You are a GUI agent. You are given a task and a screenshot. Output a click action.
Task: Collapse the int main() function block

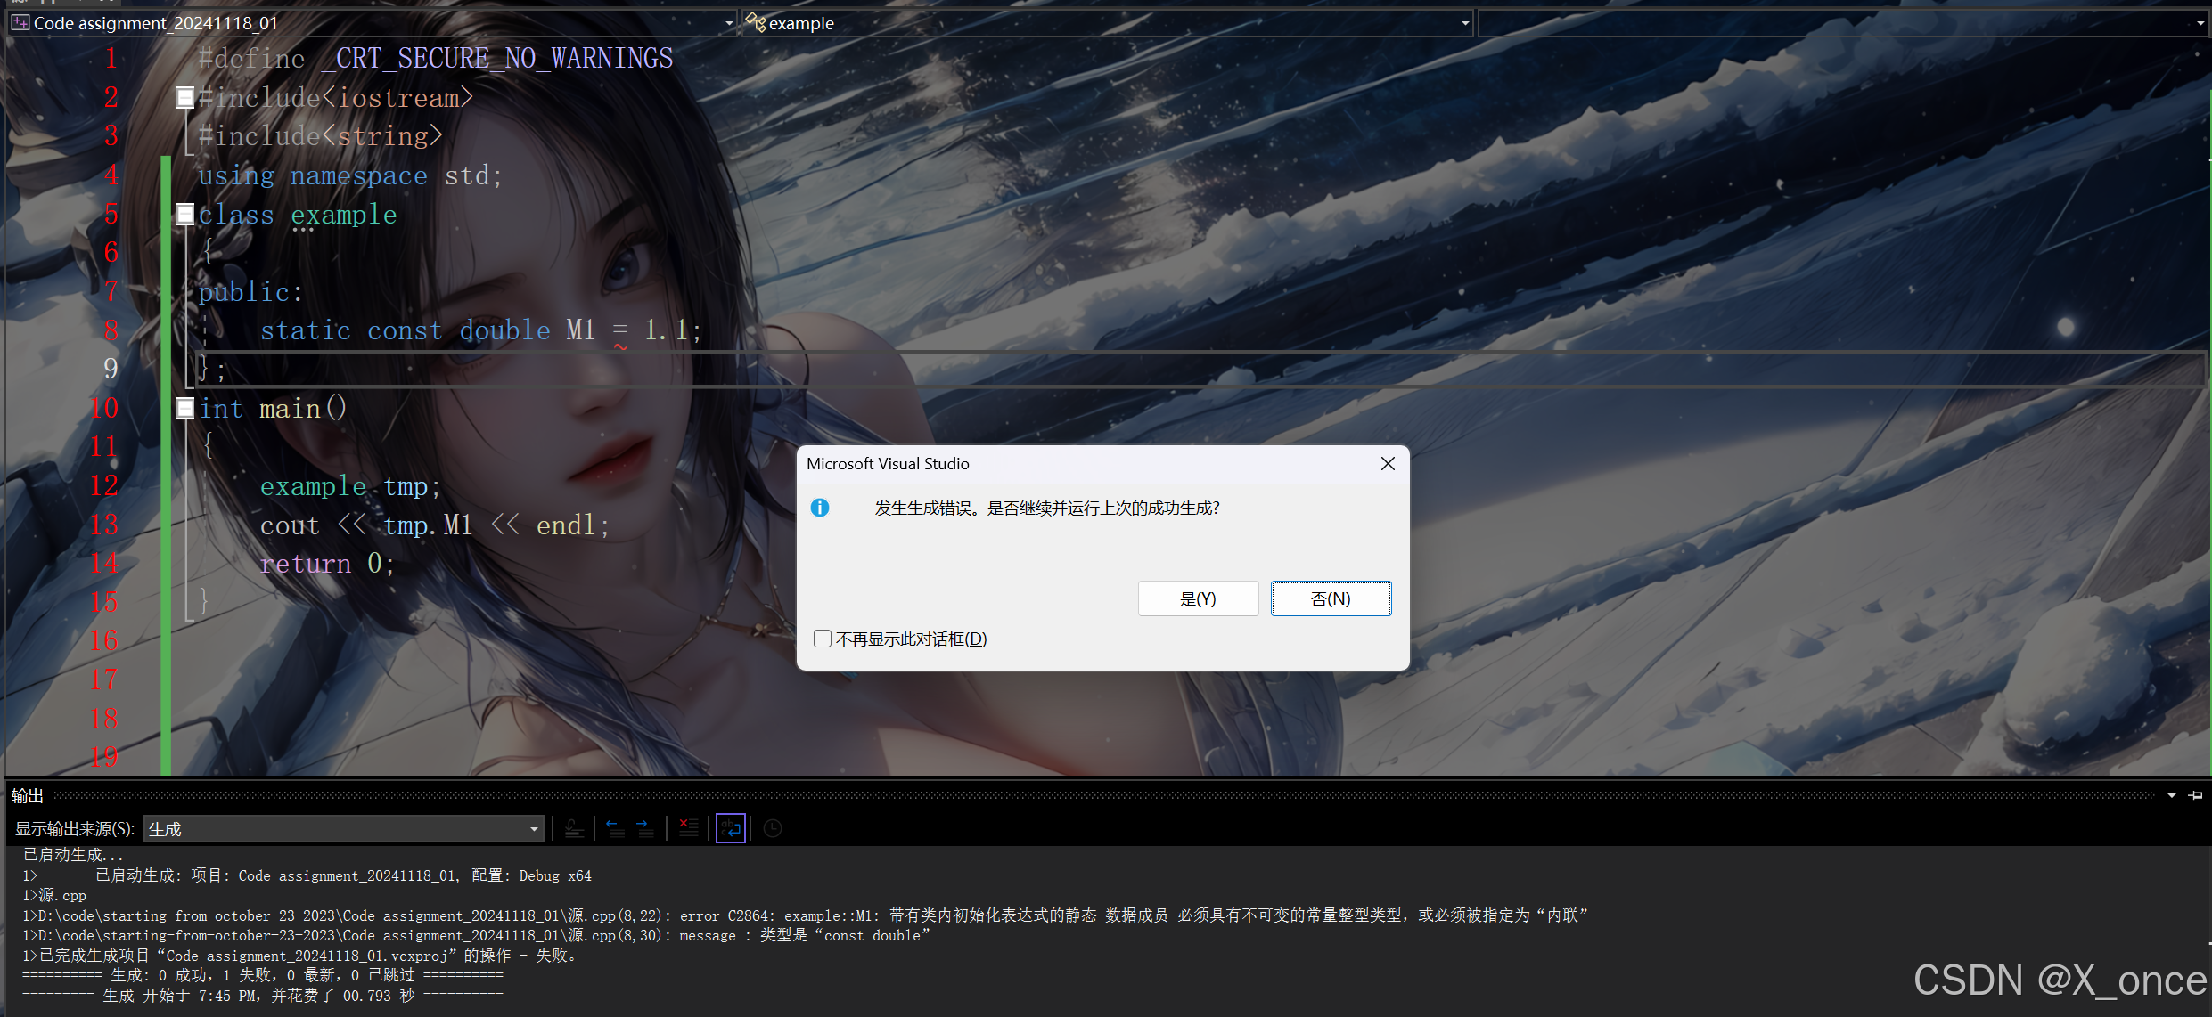[x=185, y=408]
